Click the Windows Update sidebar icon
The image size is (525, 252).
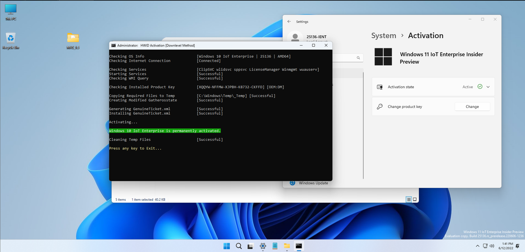pos(292,183)
